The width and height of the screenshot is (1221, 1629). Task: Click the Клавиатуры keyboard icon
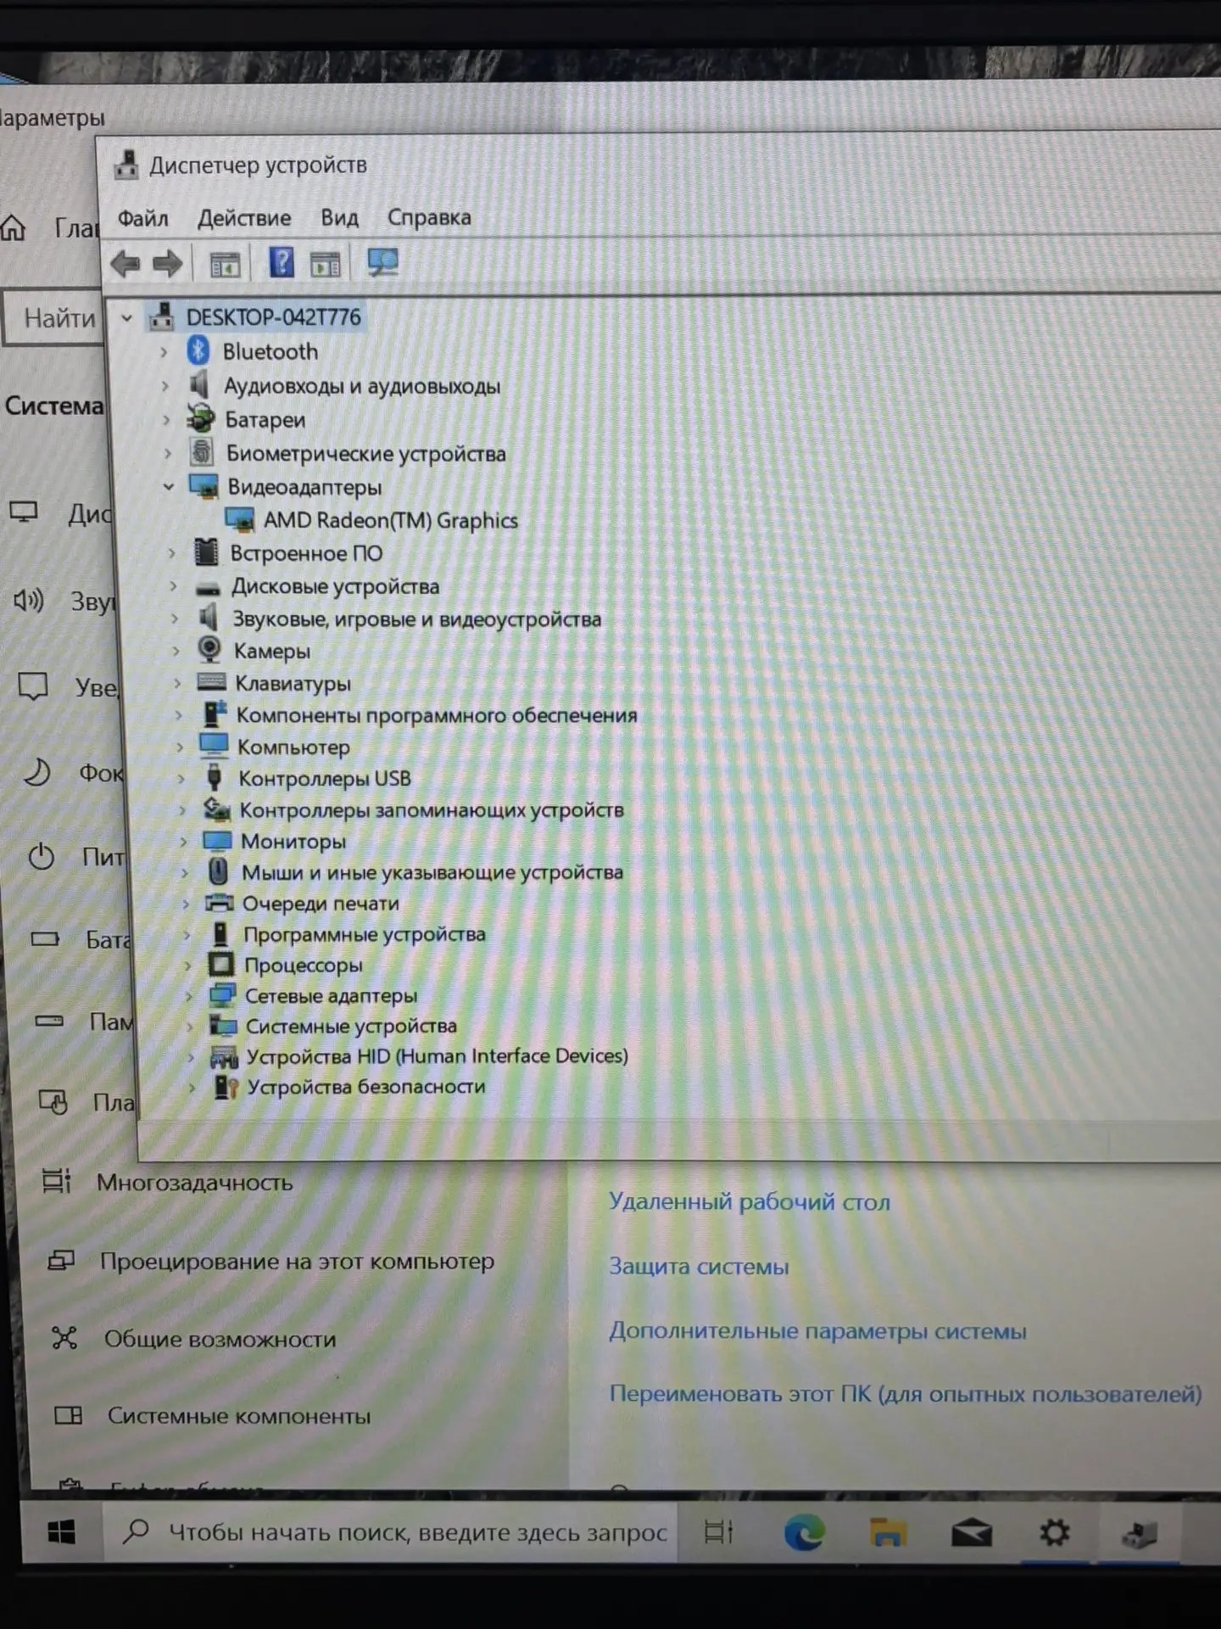[211, 682]
